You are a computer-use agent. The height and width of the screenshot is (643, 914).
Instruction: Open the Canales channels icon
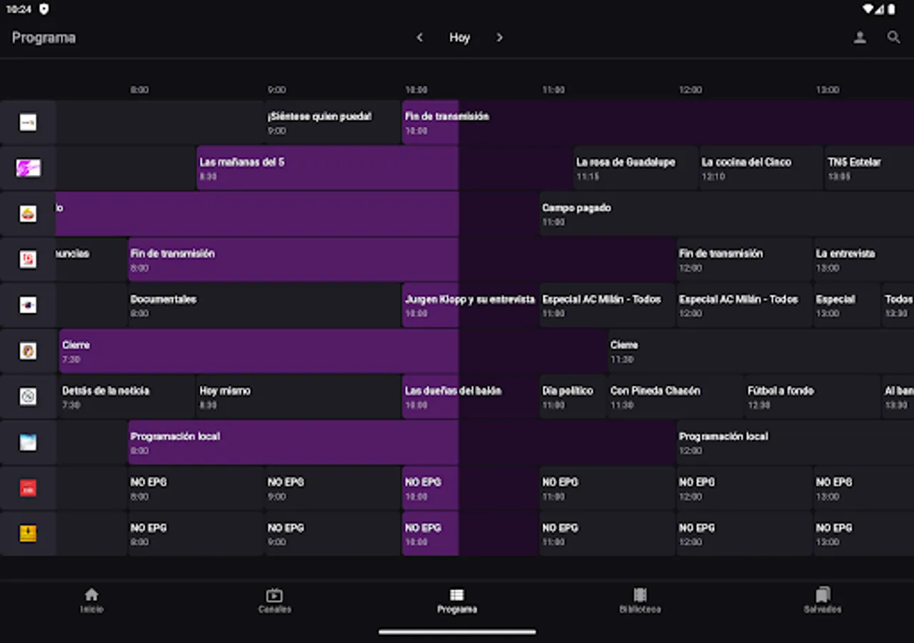pyautogui.click(x=275, y=599)
